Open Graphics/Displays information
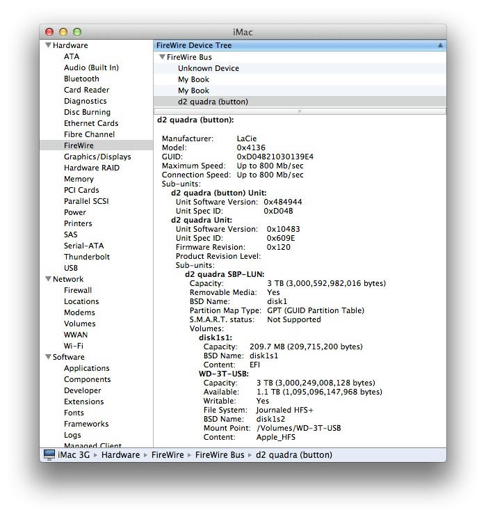 pyautogui.click(x=97, y=157)
